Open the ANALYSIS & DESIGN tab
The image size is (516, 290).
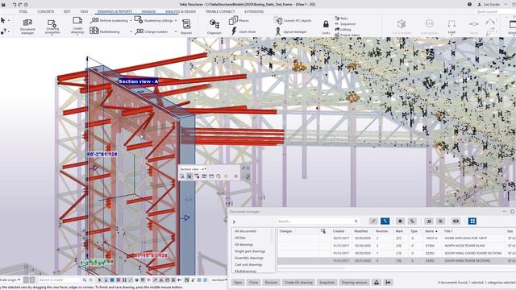[x=181, y=11]
